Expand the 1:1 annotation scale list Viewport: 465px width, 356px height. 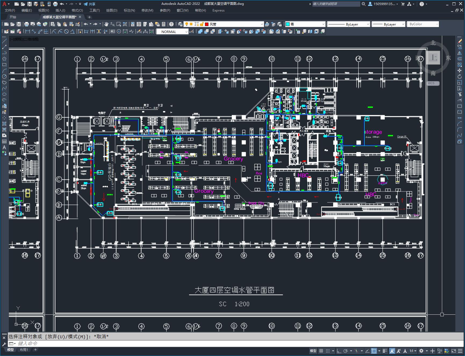(x=413, y=351)
